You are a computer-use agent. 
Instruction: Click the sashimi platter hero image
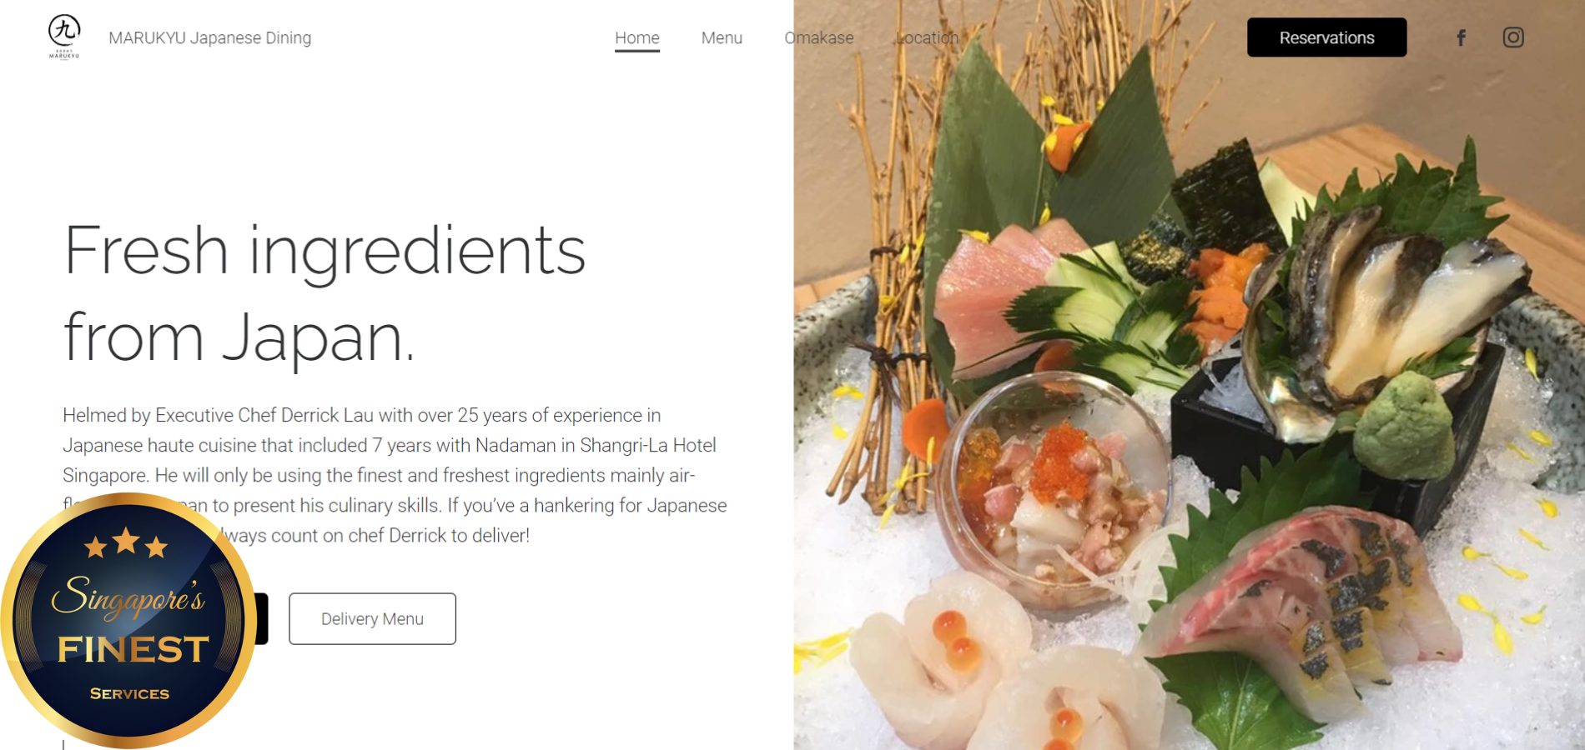[1189, 375]
